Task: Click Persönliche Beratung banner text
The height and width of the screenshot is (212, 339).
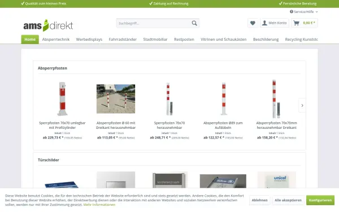Action: 299,3
